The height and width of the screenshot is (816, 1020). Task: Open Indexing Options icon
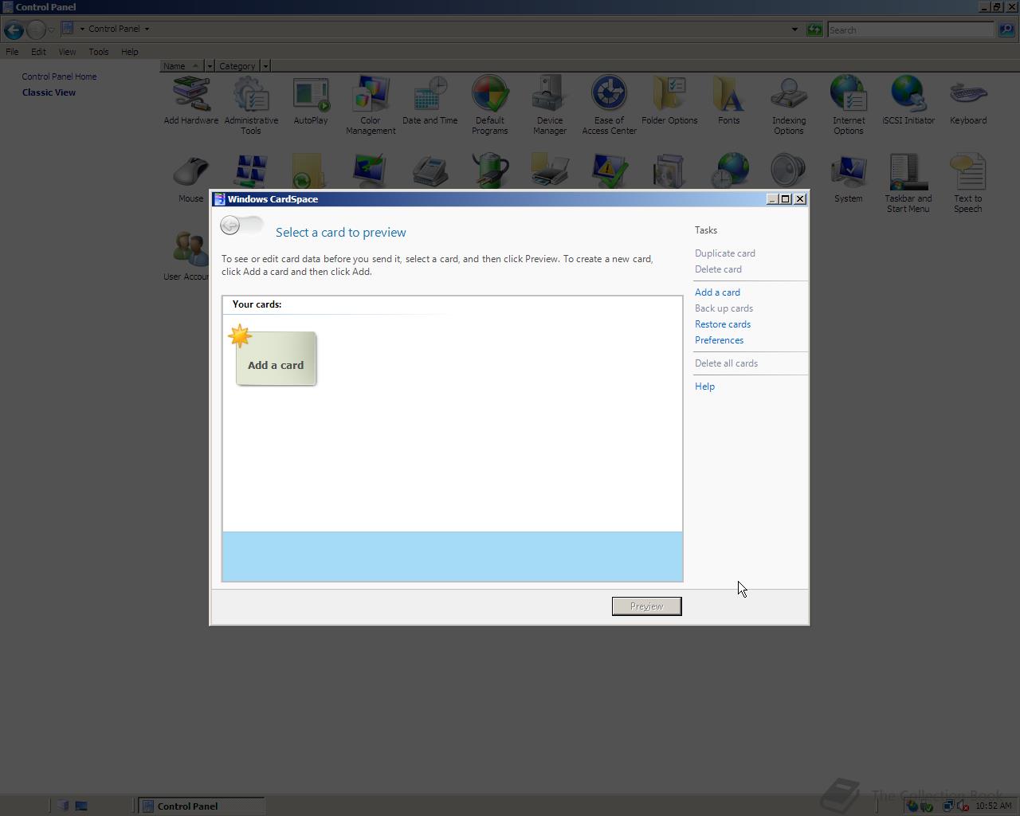tap(789, 105)
